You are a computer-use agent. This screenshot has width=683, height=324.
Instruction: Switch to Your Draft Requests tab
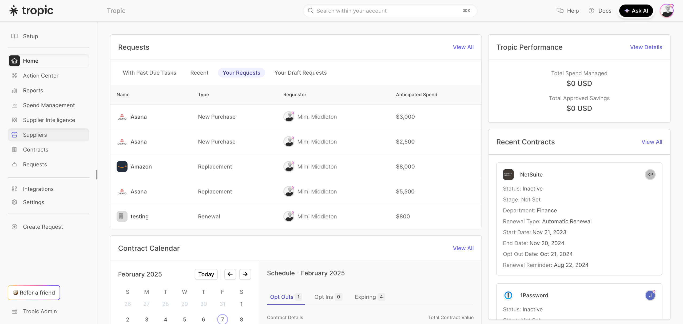300,73
